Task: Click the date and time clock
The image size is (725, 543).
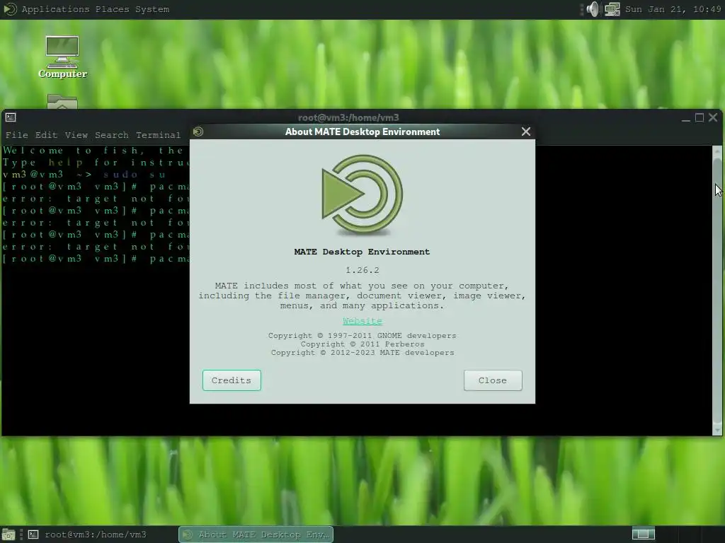Action: pos(673,9)
